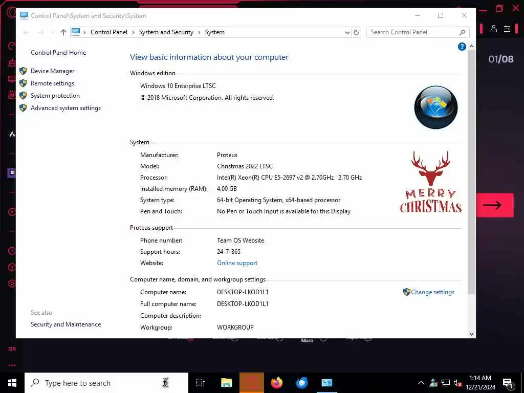Image resolution: width=524 pixels, height=393 pixels.
Task: Open Task View from the taskbar
Action: click(x=201, y=383)
